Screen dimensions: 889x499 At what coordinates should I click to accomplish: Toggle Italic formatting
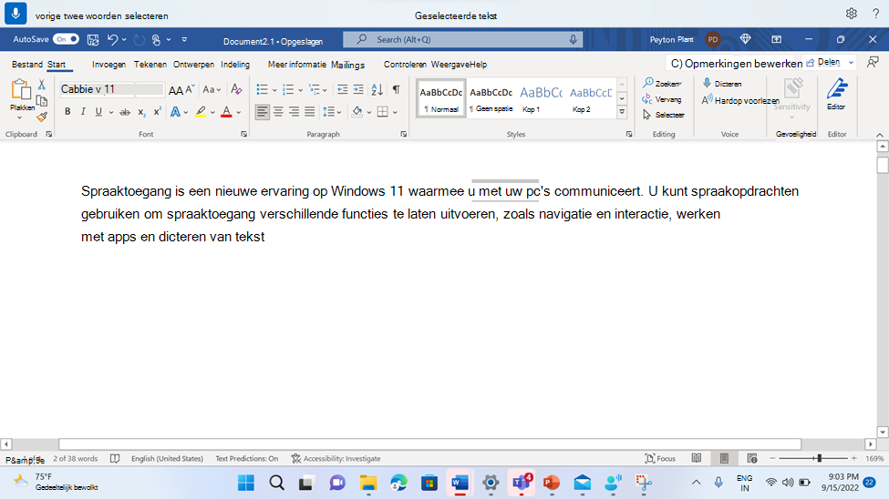(x=83, y=112)
